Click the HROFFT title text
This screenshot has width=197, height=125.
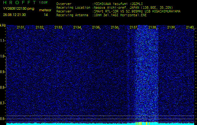click(19, 2)
